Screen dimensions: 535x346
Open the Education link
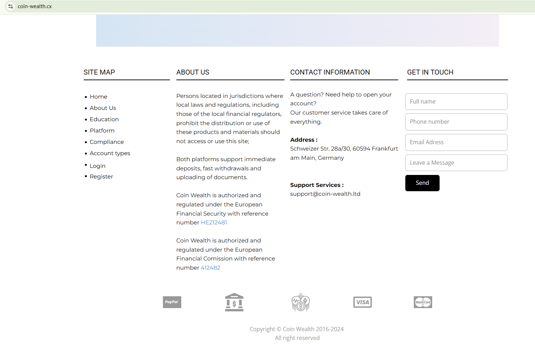(x=104, y=119)
